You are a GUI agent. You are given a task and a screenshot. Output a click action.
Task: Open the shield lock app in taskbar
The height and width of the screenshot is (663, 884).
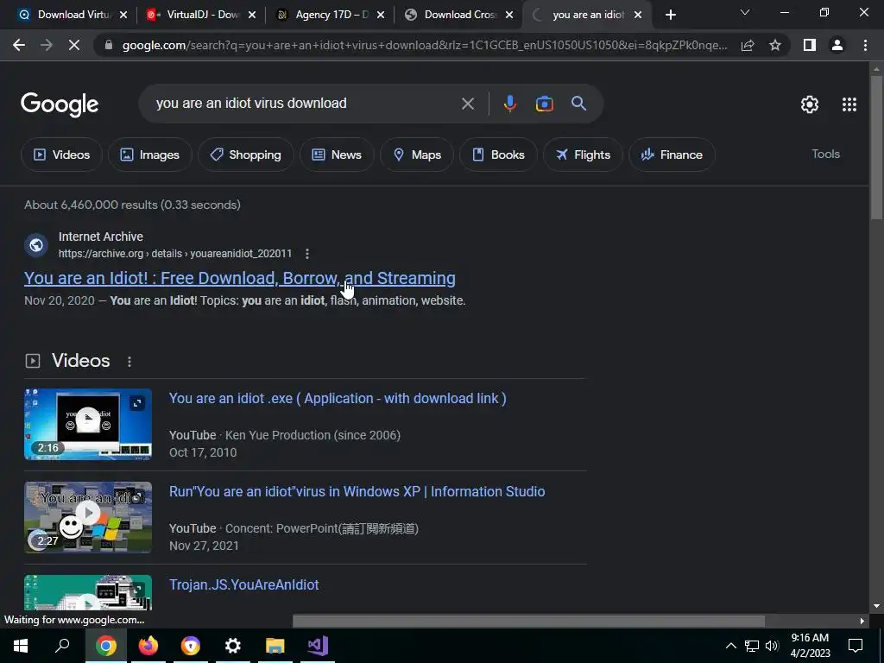click(191, 646)
